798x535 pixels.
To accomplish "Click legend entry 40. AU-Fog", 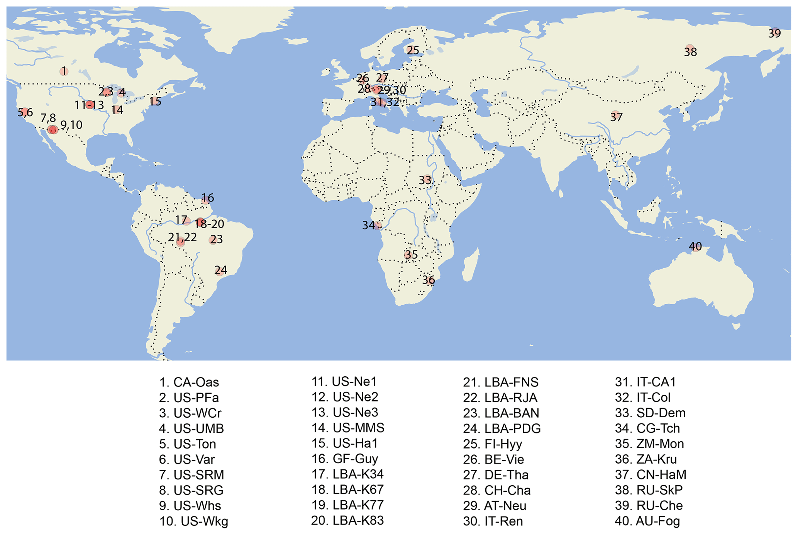I will (x=647, y=521).
